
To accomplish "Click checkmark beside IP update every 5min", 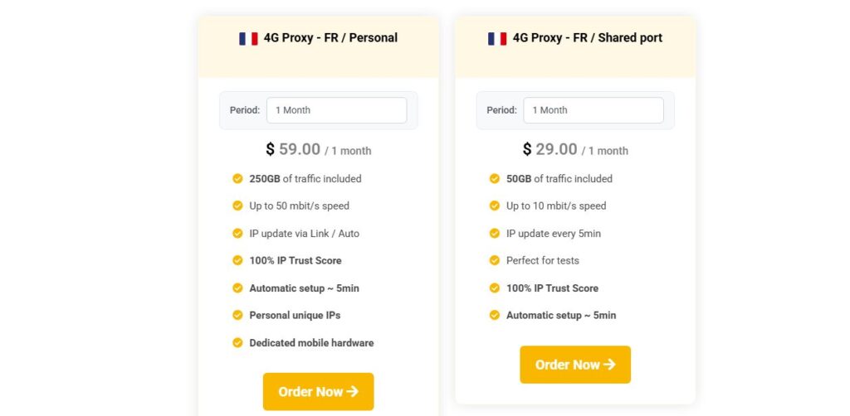I will [x=495, y=233].
